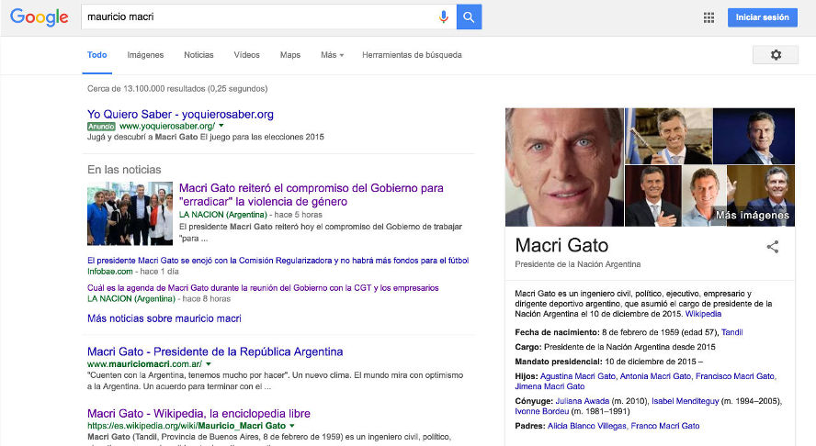The width and height of the screenshot is (816, 446).
Task: Click the Iniciar sesión button
Action: 763,17
